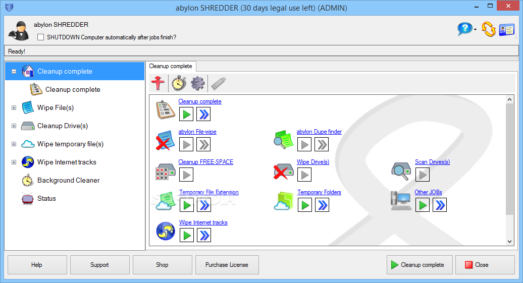Click fast-forward arrows under Cleanup complete link
The width and height of the screenshot is (523, 283).
(203, 115)
